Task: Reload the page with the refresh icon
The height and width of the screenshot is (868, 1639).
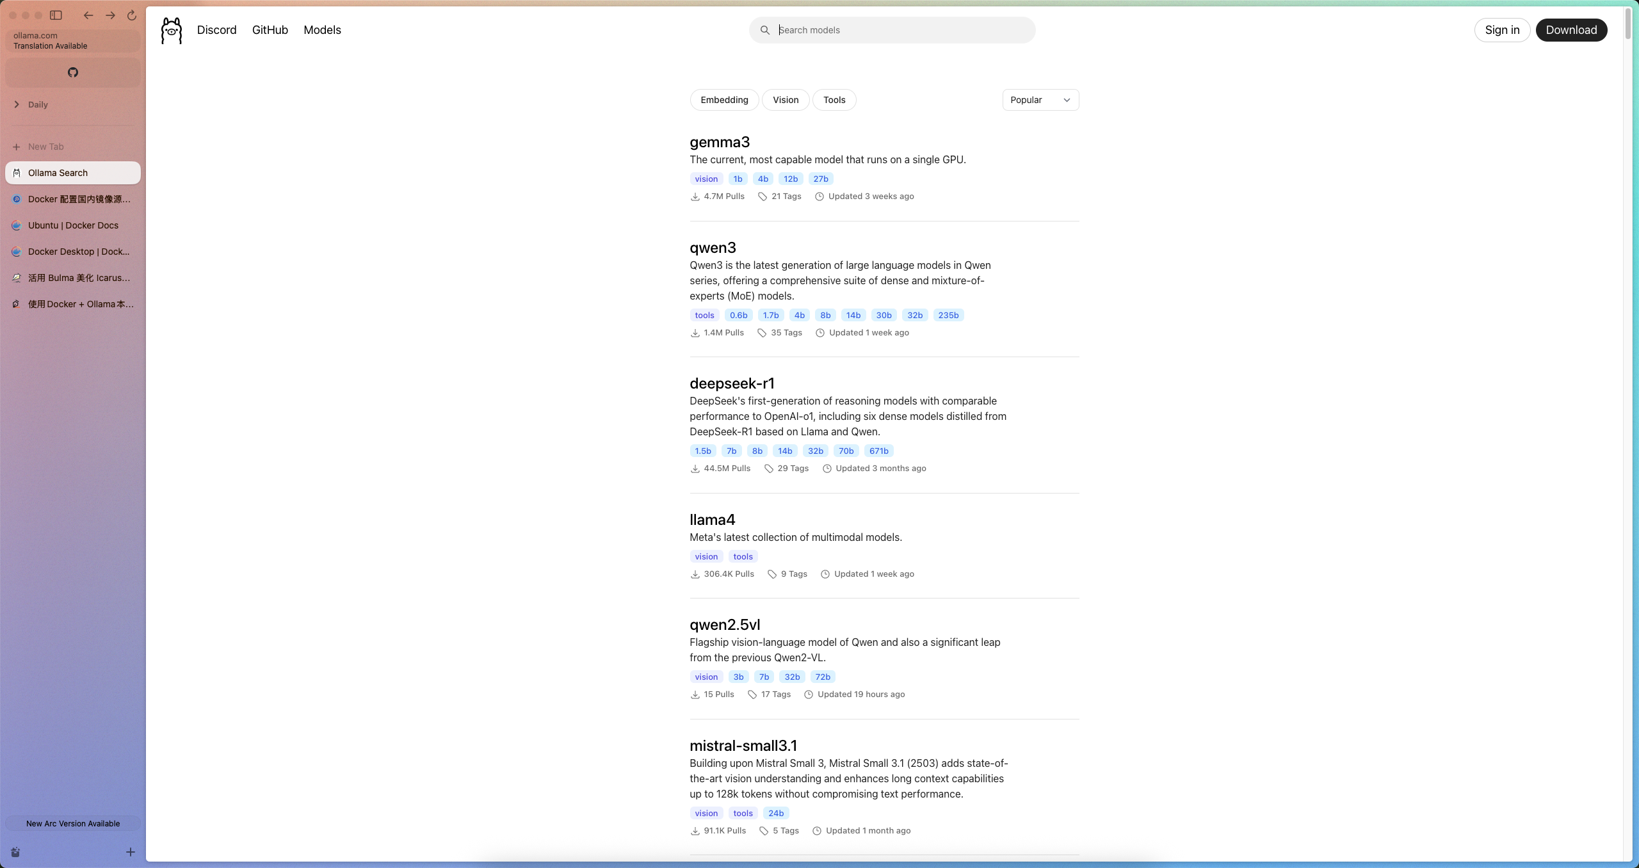Action: [x=132, y=15]
